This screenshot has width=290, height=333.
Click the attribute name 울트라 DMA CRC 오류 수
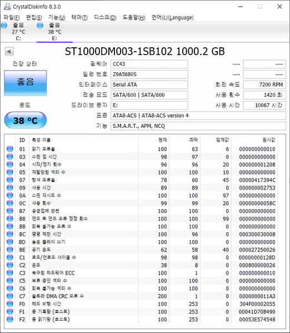[58, 296]
